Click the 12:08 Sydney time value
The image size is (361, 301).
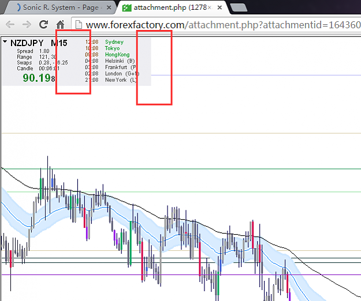(x=92, y=42)
